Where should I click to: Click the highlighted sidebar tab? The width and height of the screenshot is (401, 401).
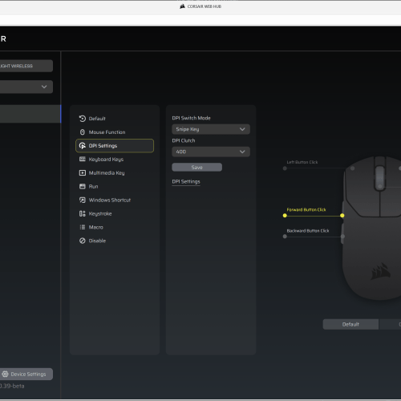[x=30, y=114]
